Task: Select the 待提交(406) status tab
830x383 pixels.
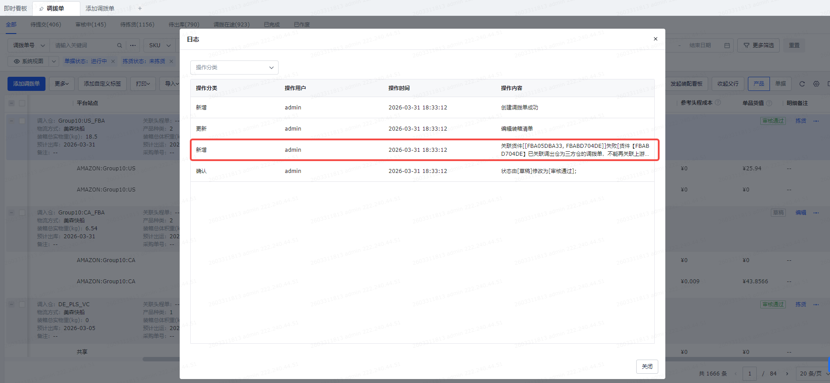Action: 46,25
